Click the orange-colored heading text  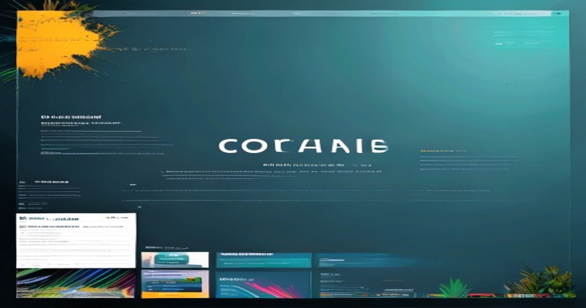coord(443,151)
